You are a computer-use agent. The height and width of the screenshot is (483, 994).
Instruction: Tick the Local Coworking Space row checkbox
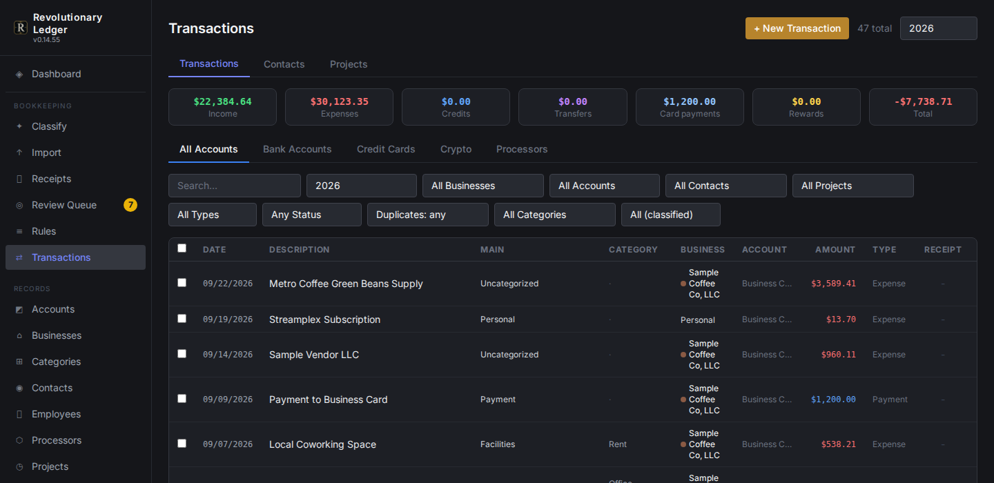pyautogui.click(x=182, y=444)
